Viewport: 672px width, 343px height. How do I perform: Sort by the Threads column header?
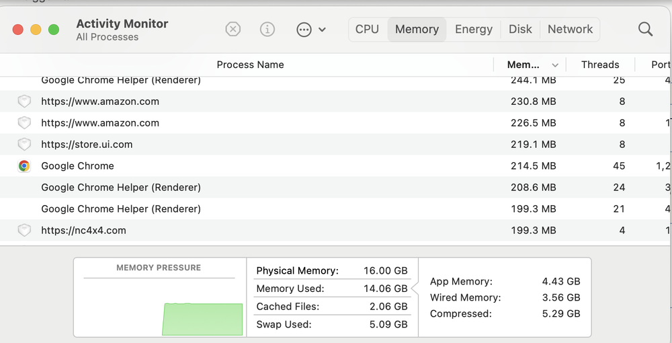click(x=600, y=65)
